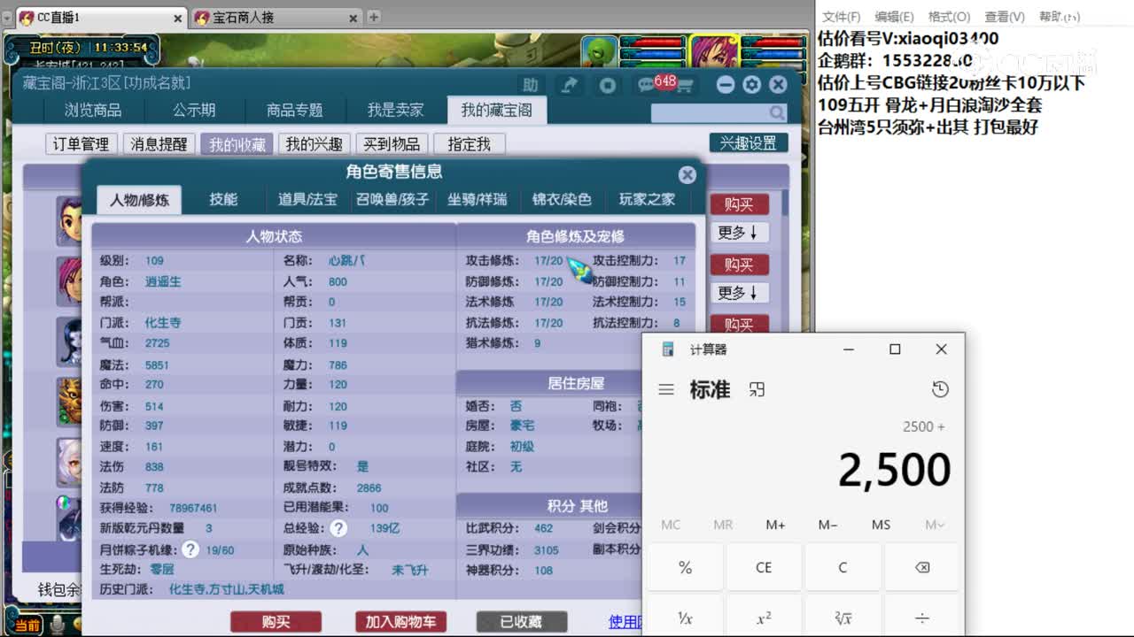
Task: Click the Cangbaoge settings gear icon
Action: [x=750, y=84]
